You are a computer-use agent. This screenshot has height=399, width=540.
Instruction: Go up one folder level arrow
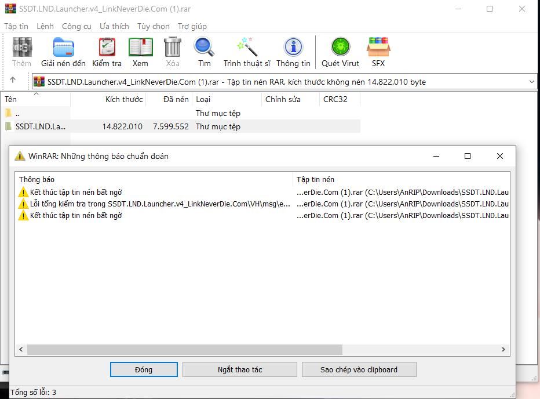[13, 81]
